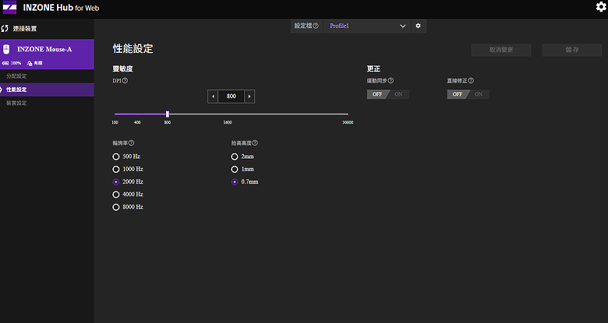Viewport: 608px width, 323px height.
Task: Click the 更正 section heading
Action: click(374, 69)
